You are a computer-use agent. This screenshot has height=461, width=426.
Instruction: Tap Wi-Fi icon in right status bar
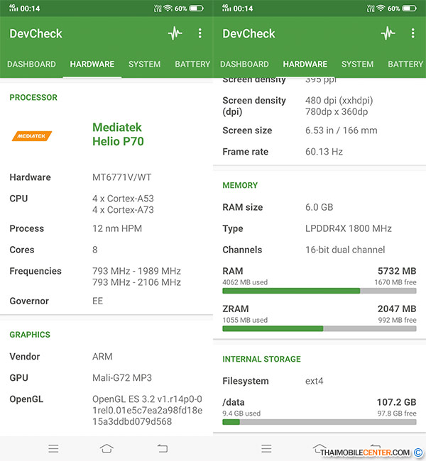pyautogui.click(x=381, y=8)
